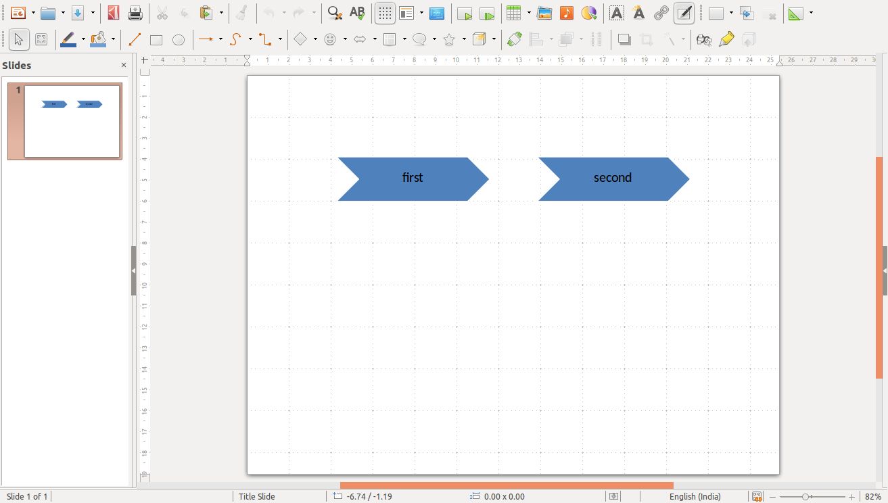Image resolution: width=888 pixels, height=503 pixels.
Task: Expand the Basic Shapes dropdown arrow
Action: (x=315, y=40)
